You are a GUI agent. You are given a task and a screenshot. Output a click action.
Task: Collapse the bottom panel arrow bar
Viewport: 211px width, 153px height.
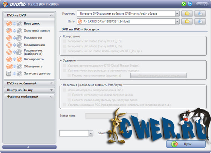coord(29,147)
